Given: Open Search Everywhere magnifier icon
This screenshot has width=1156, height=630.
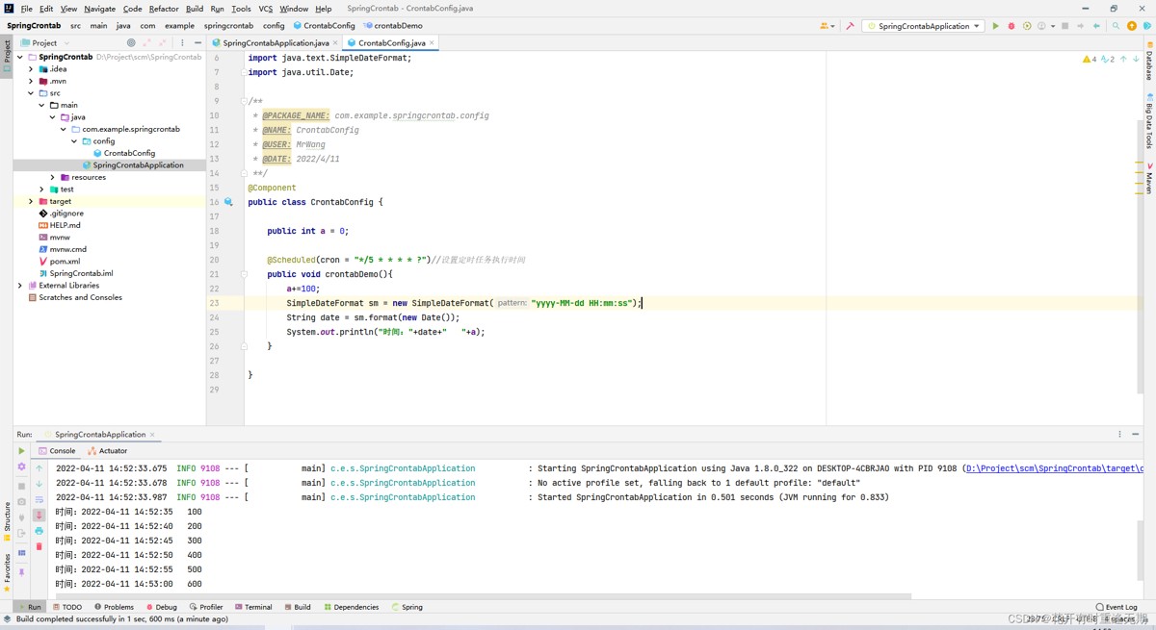Looking at the screenshot, I should tap(1116, 26).
